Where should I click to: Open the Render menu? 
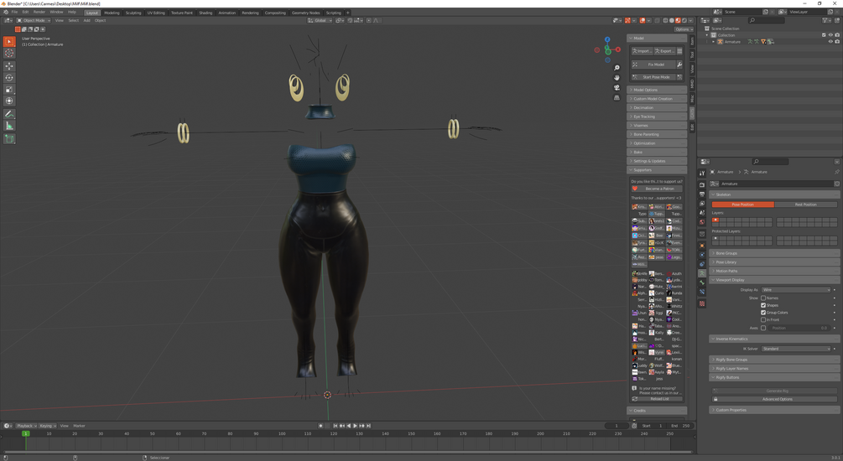39,12
